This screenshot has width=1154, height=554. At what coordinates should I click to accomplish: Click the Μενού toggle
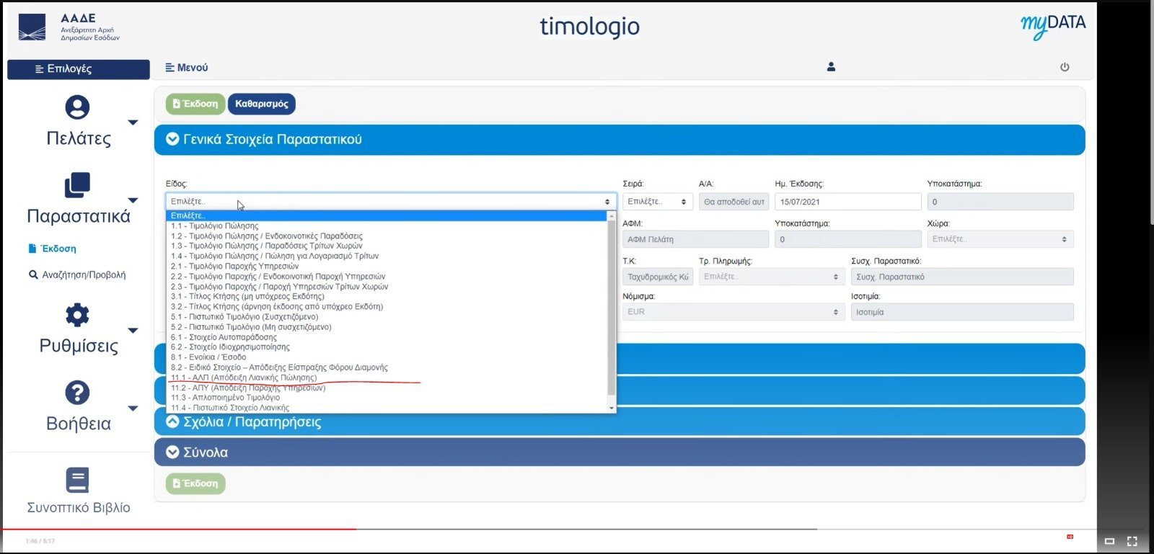pyautogui.click(x=187, y=67)
